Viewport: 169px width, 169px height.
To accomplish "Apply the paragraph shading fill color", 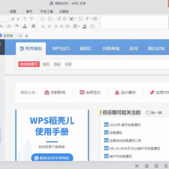I will click(x=84, y=26).
